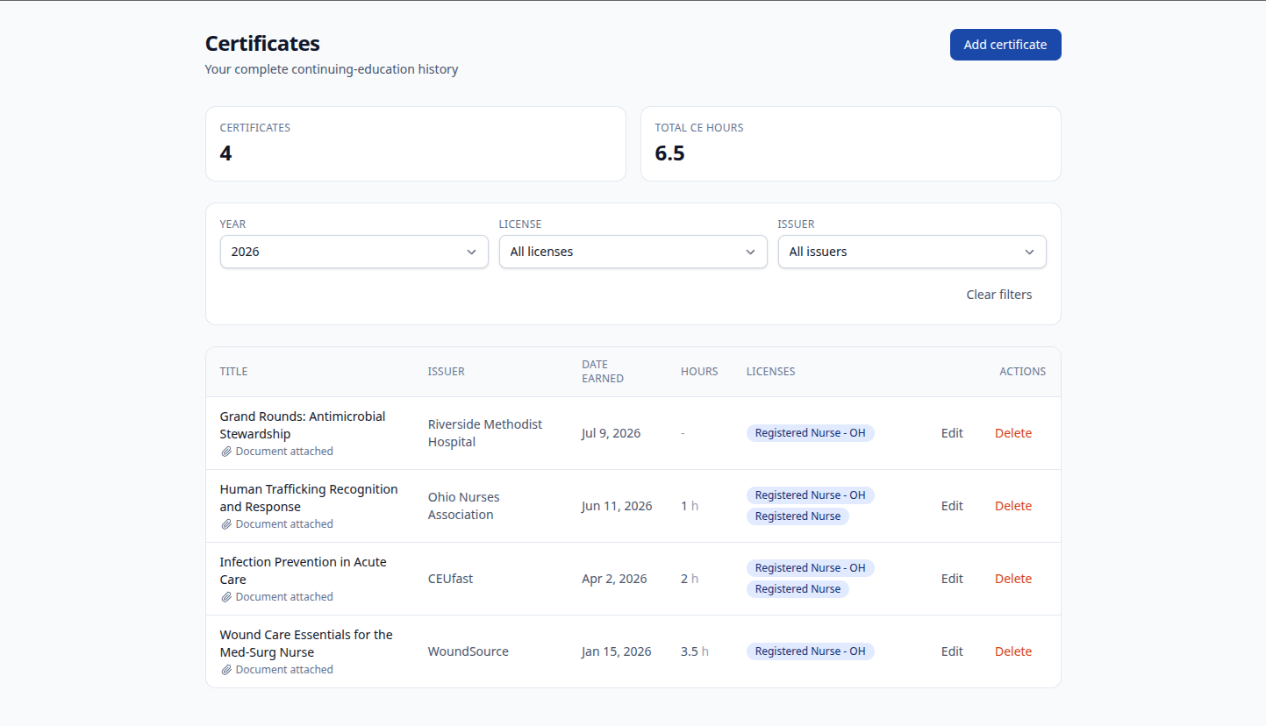Edit the Infection Prevention in Acute Care row

[952, 579]
